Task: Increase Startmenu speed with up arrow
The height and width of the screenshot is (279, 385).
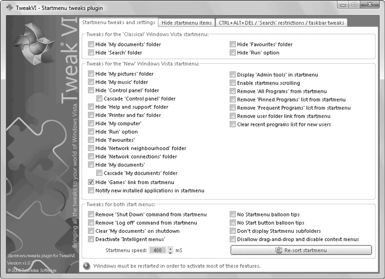Action: (170, 248)
